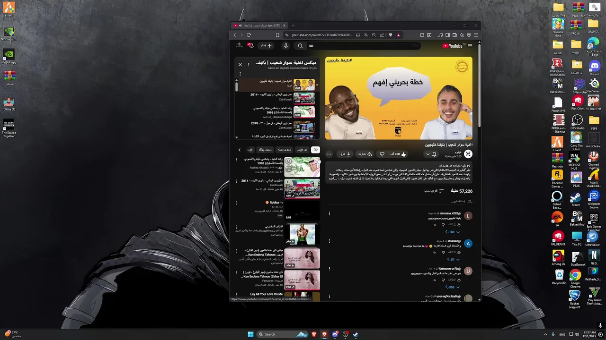Bookmark this page in address bar

click(277, 35)
